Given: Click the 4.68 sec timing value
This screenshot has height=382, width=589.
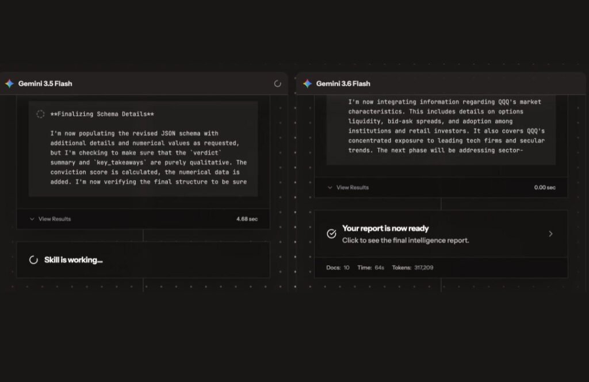Looking at the screenshot, I should point(247,219).
